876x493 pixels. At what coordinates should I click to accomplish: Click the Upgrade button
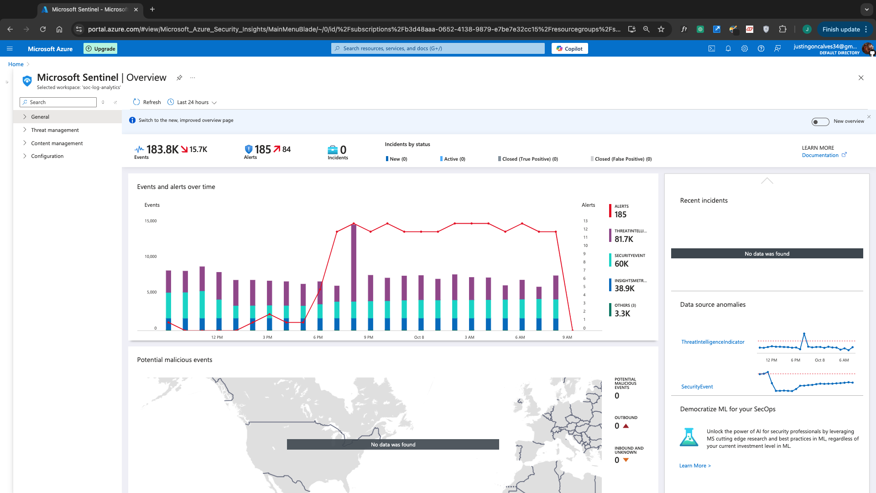click(x=100, y=48)
